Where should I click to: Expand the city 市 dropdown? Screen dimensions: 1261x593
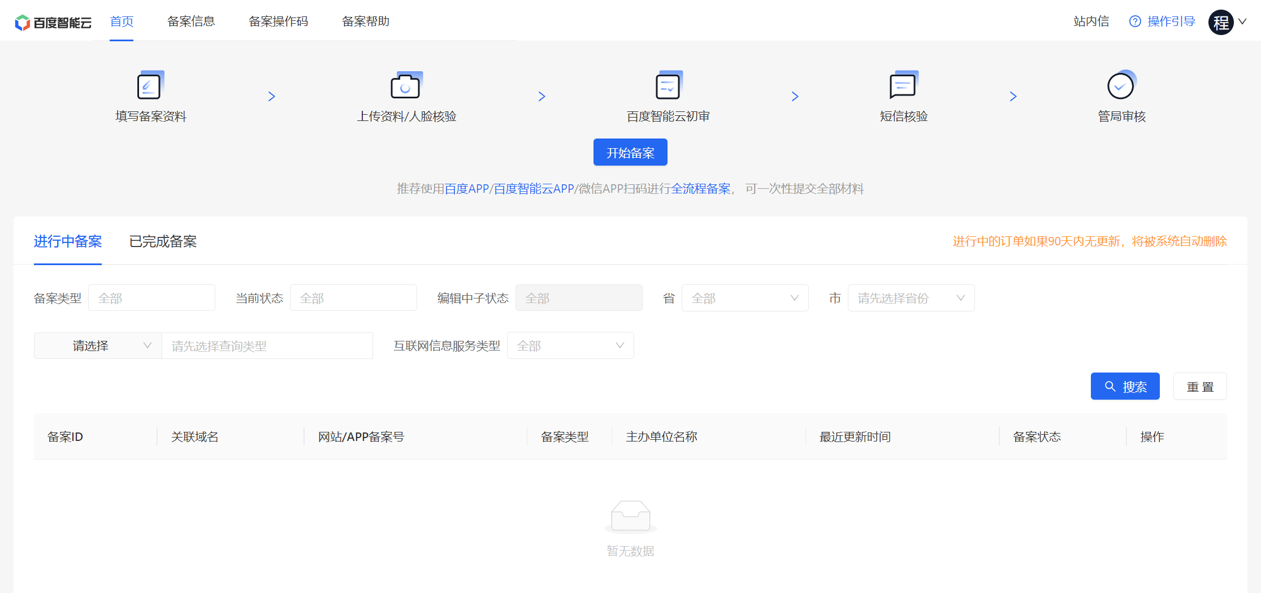(911, 298)
